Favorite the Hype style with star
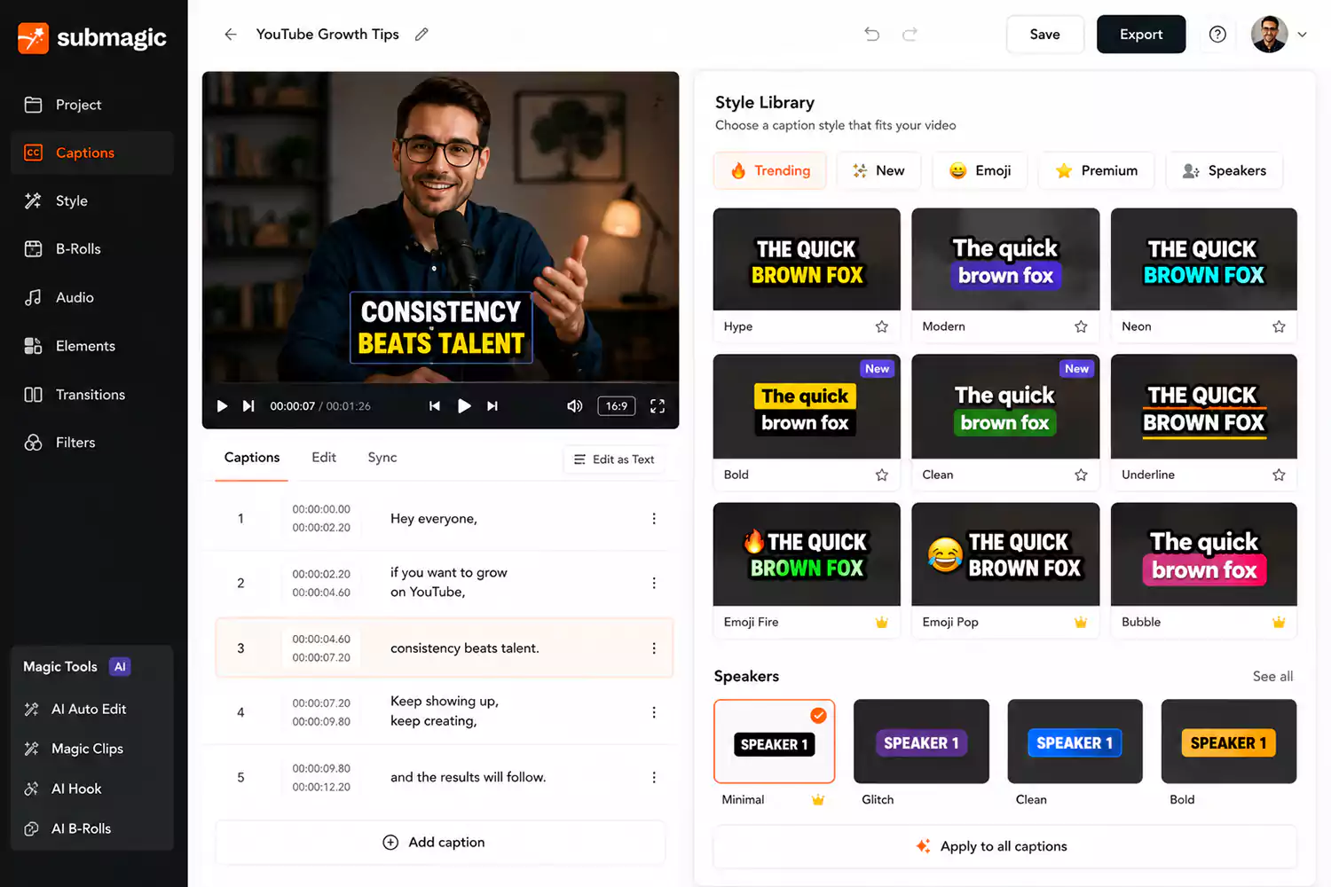The height and width of the screenshot is (887, 1331). tap(881, 326)
